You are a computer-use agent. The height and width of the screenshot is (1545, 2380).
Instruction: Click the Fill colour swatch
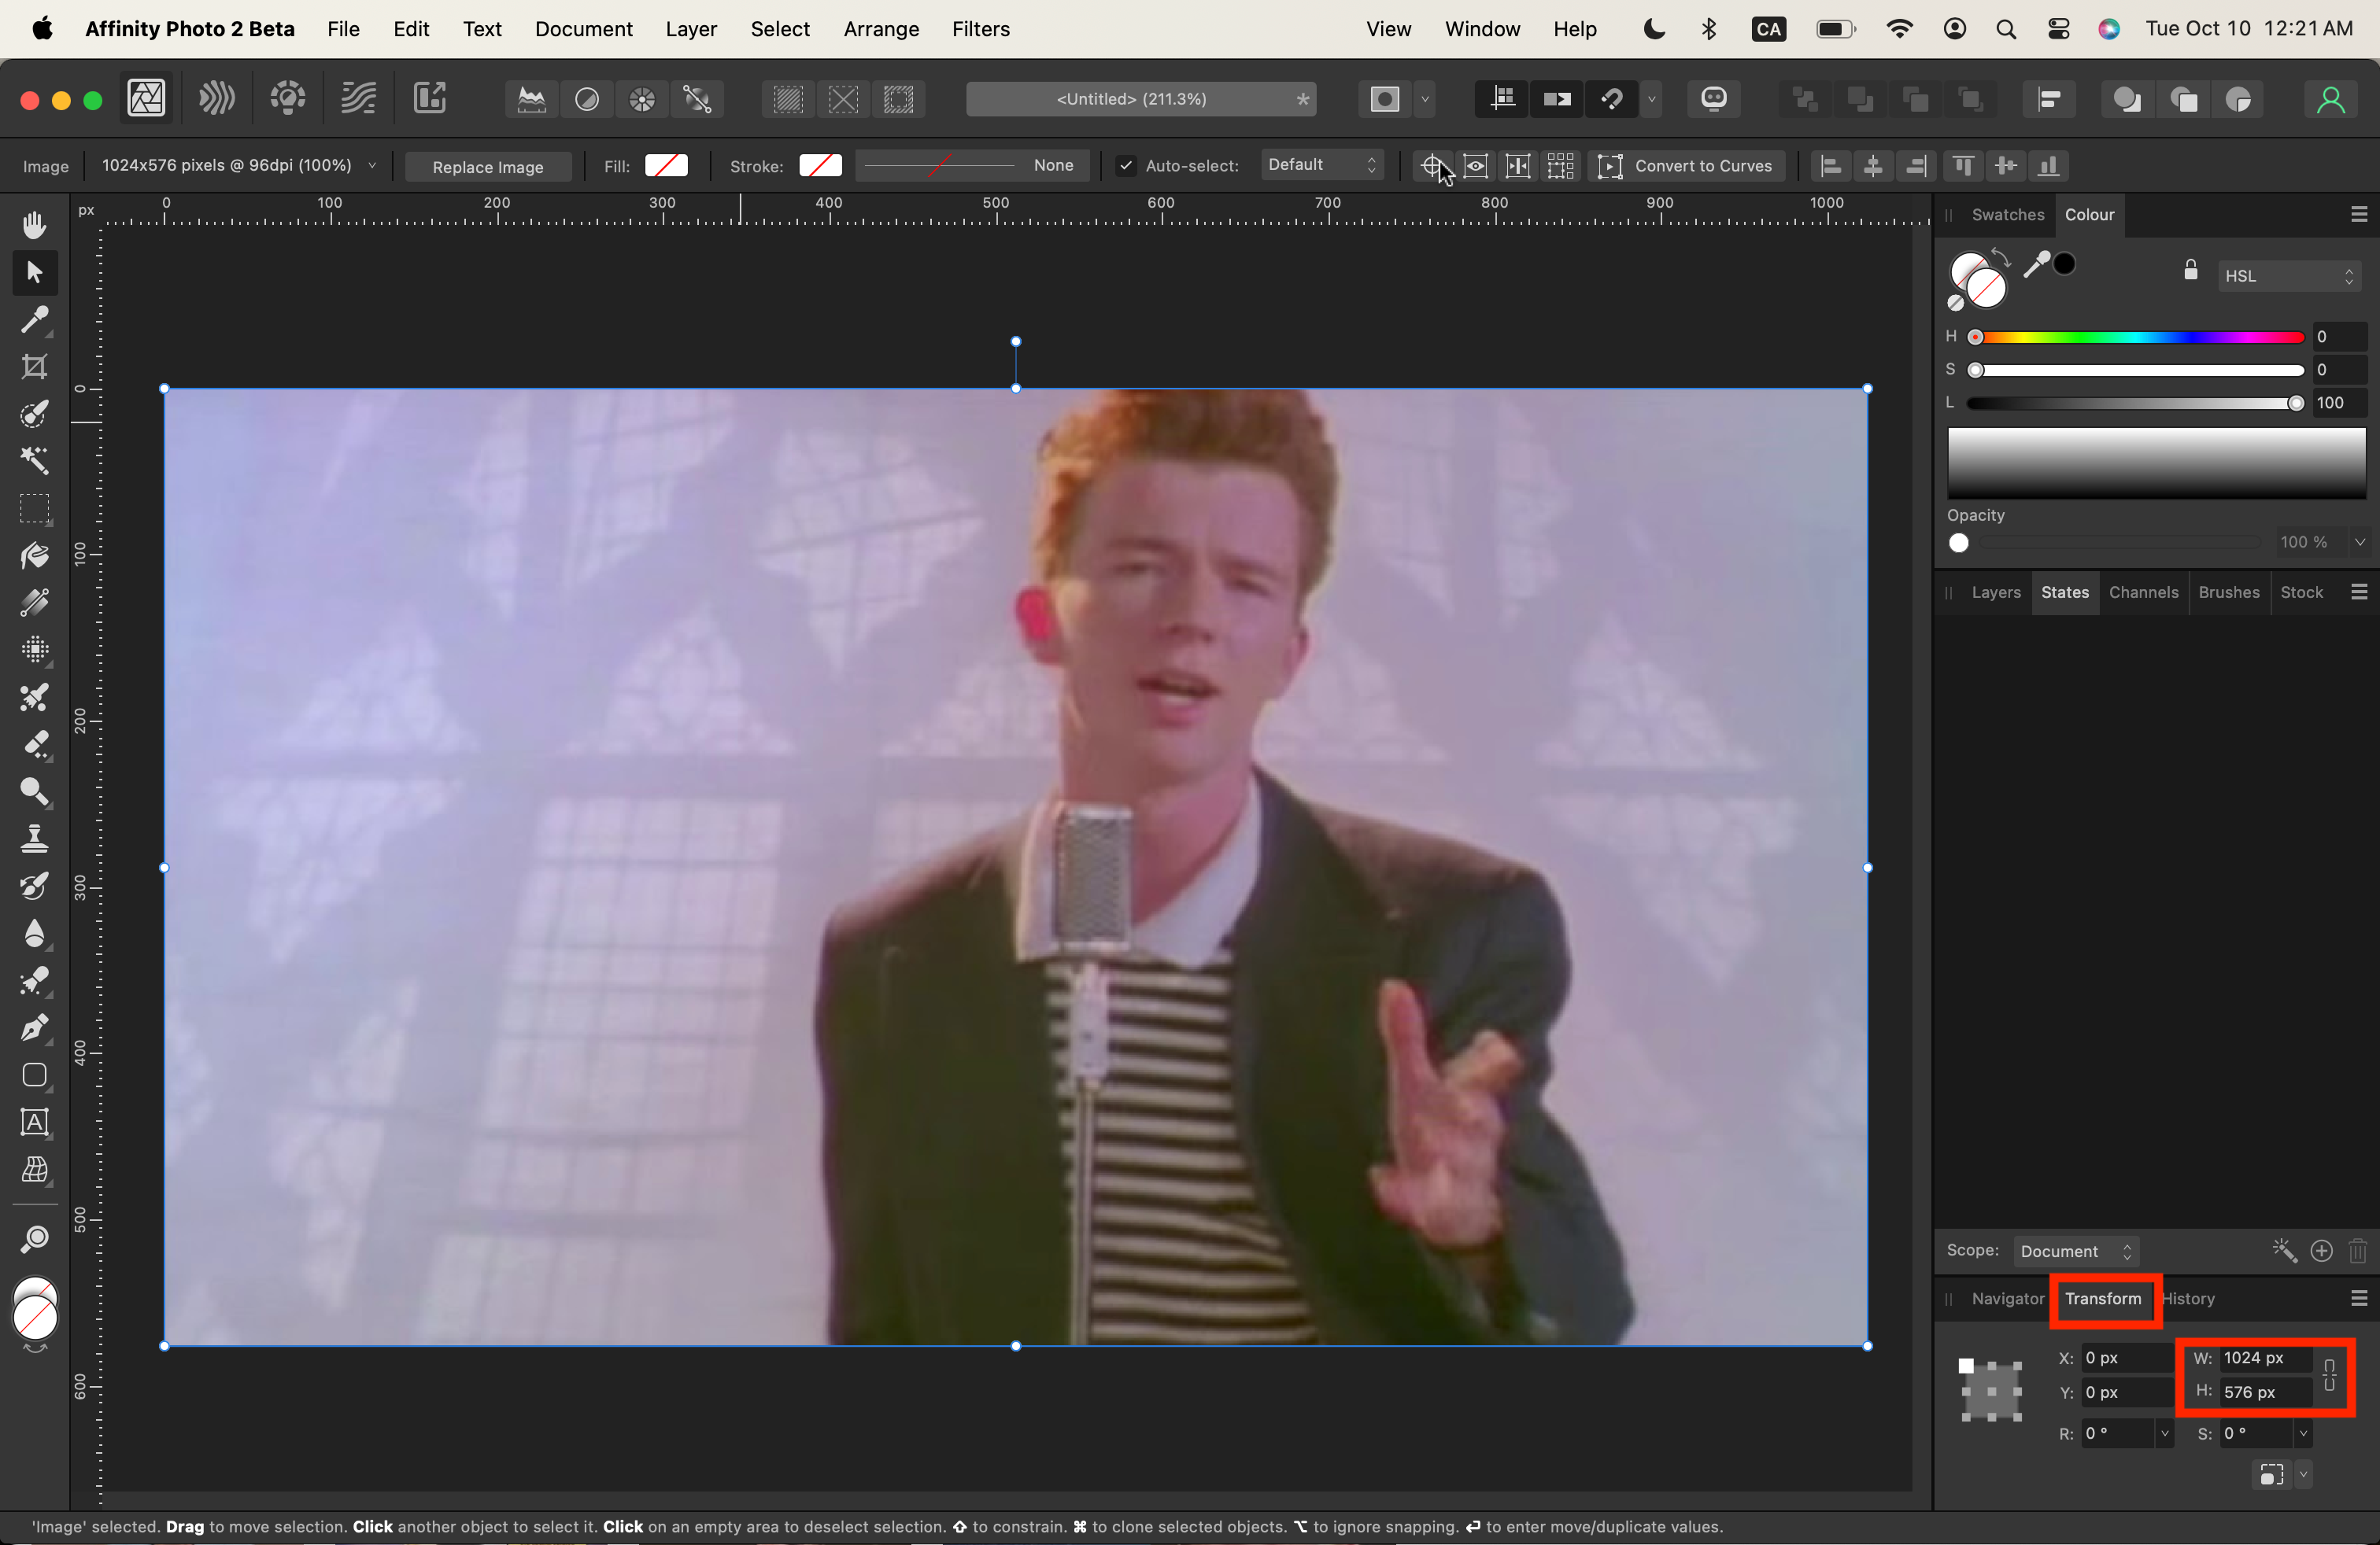tap(666, 166)
